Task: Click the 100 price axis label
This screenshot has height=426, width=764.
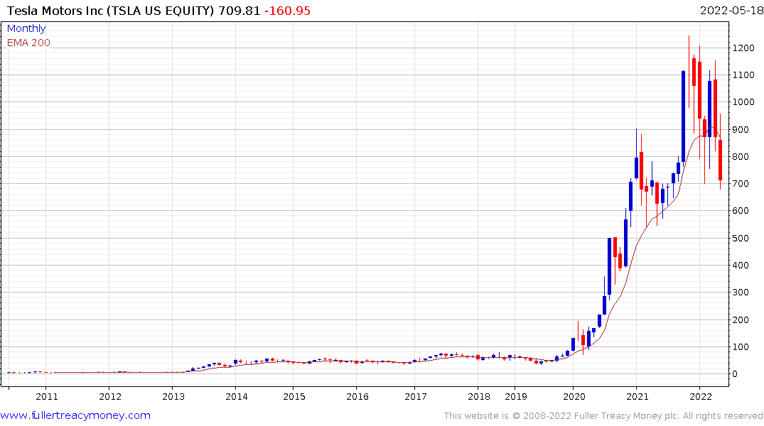Action: (741, 347)
